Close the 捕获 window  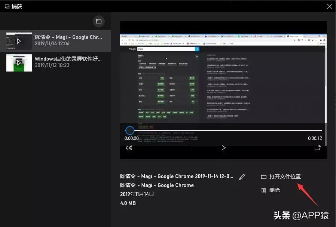(x=329, y=6)
